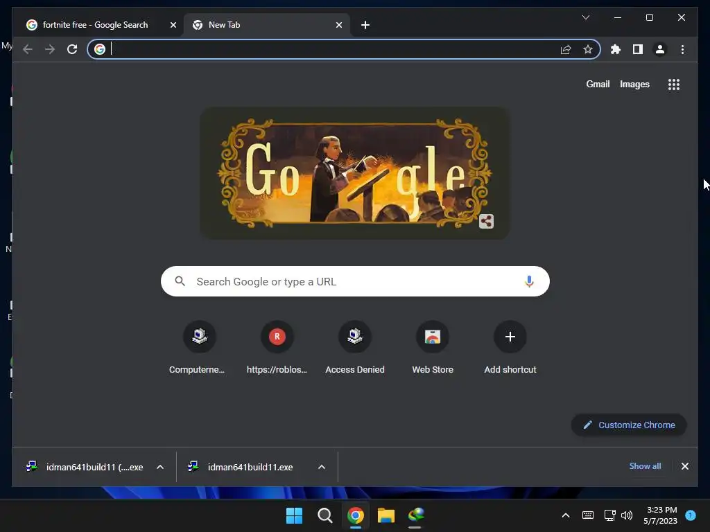The image size is (710, 532).
Task: Click the Google Doodle image
Action: pos(354,172)
